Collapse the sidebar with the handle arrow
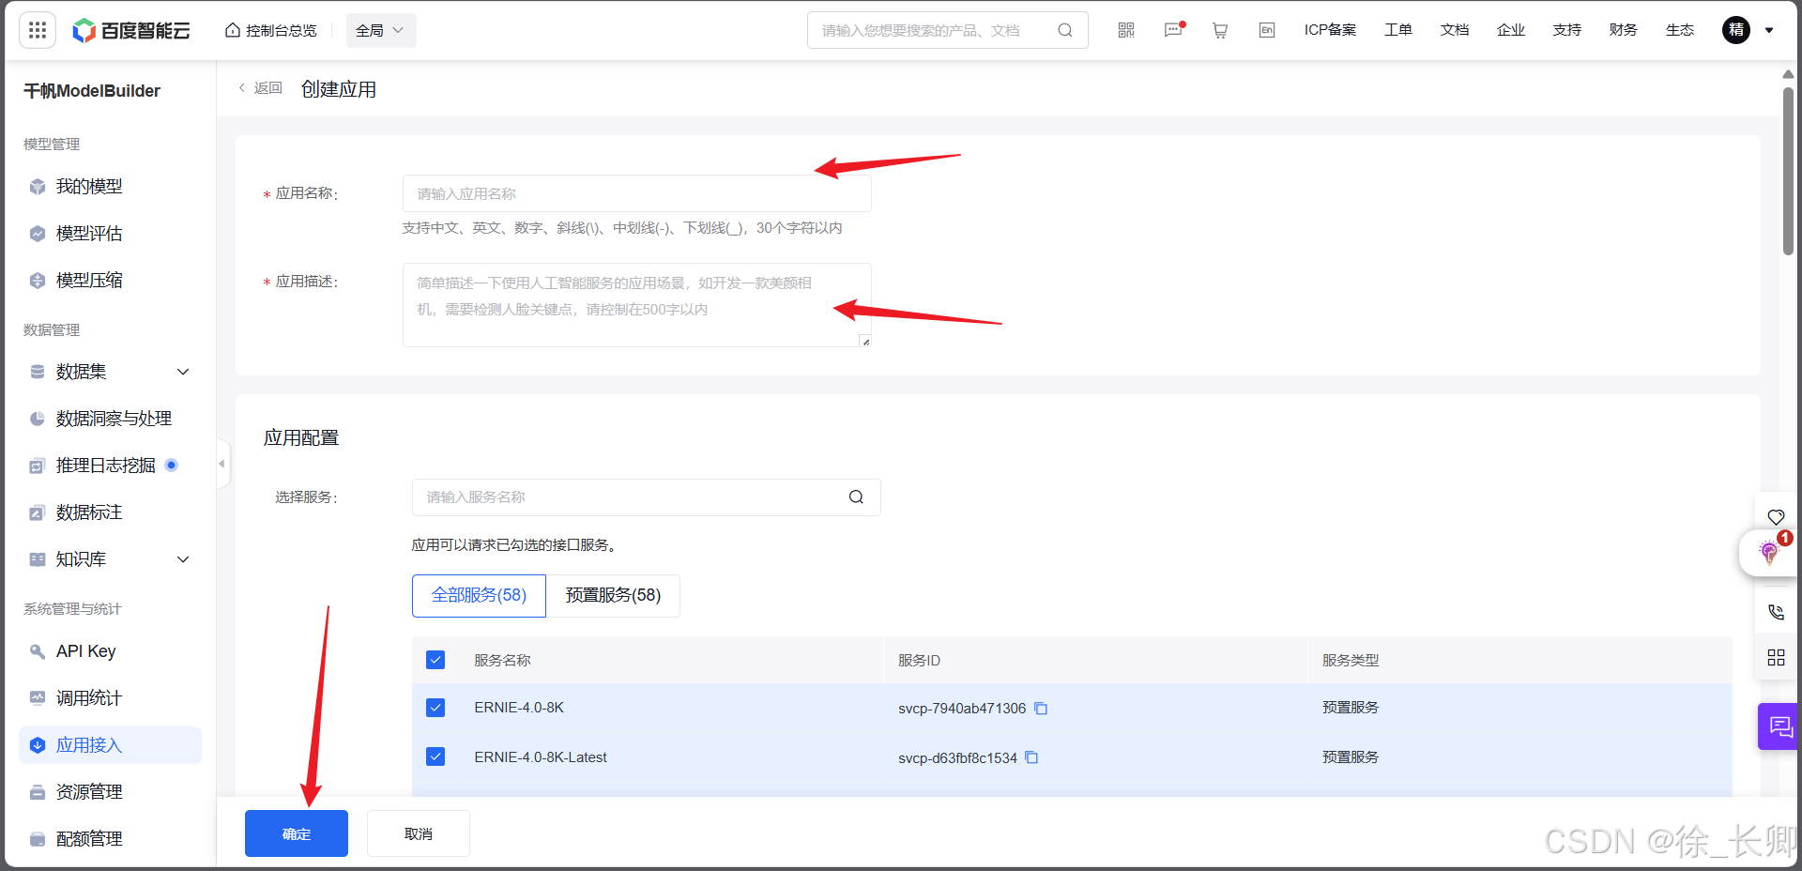The height and width of the screenshot is (871, 1802). 222,464
